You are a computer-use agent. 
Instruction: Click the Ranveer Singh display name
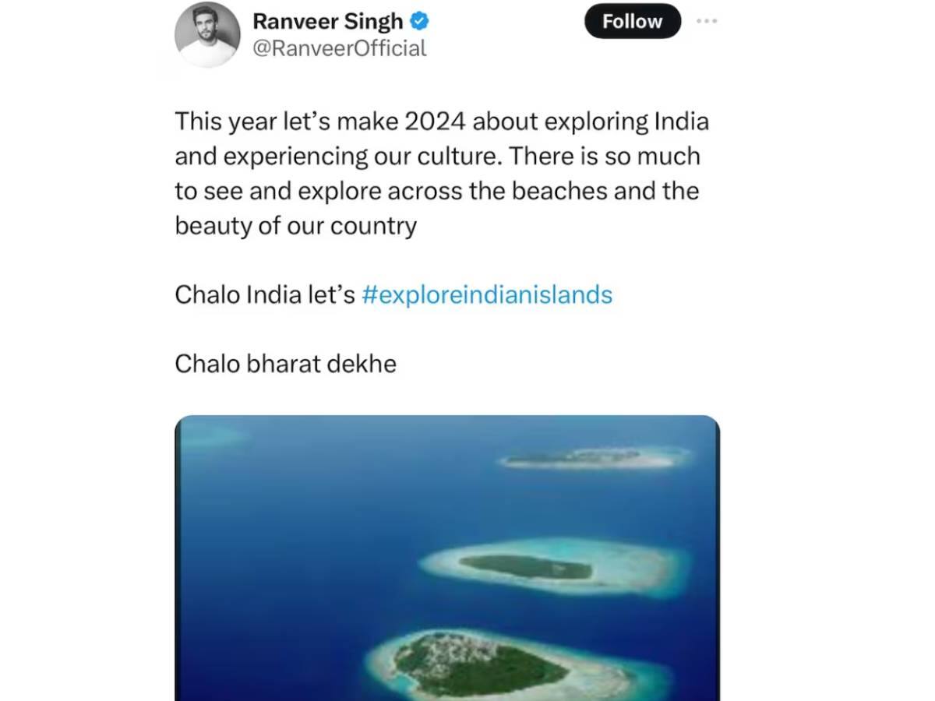click(327, 21)
